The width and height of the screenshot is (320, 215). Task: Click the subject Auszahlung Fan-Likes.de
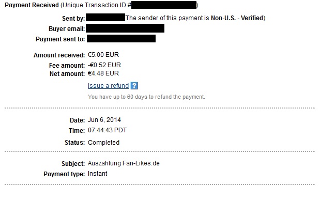point(124,164)
